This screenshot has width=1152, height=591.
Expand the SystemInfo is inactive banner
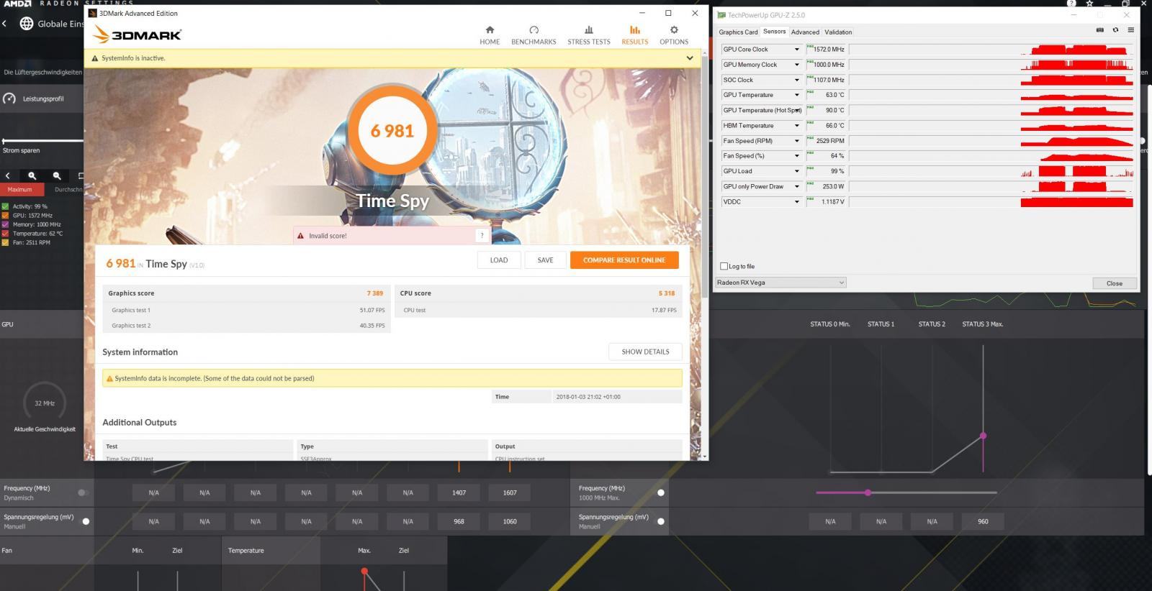pyautogui.click(x=689, y=58)
